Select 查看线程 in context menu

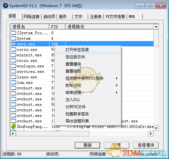[x=88, y=71]
